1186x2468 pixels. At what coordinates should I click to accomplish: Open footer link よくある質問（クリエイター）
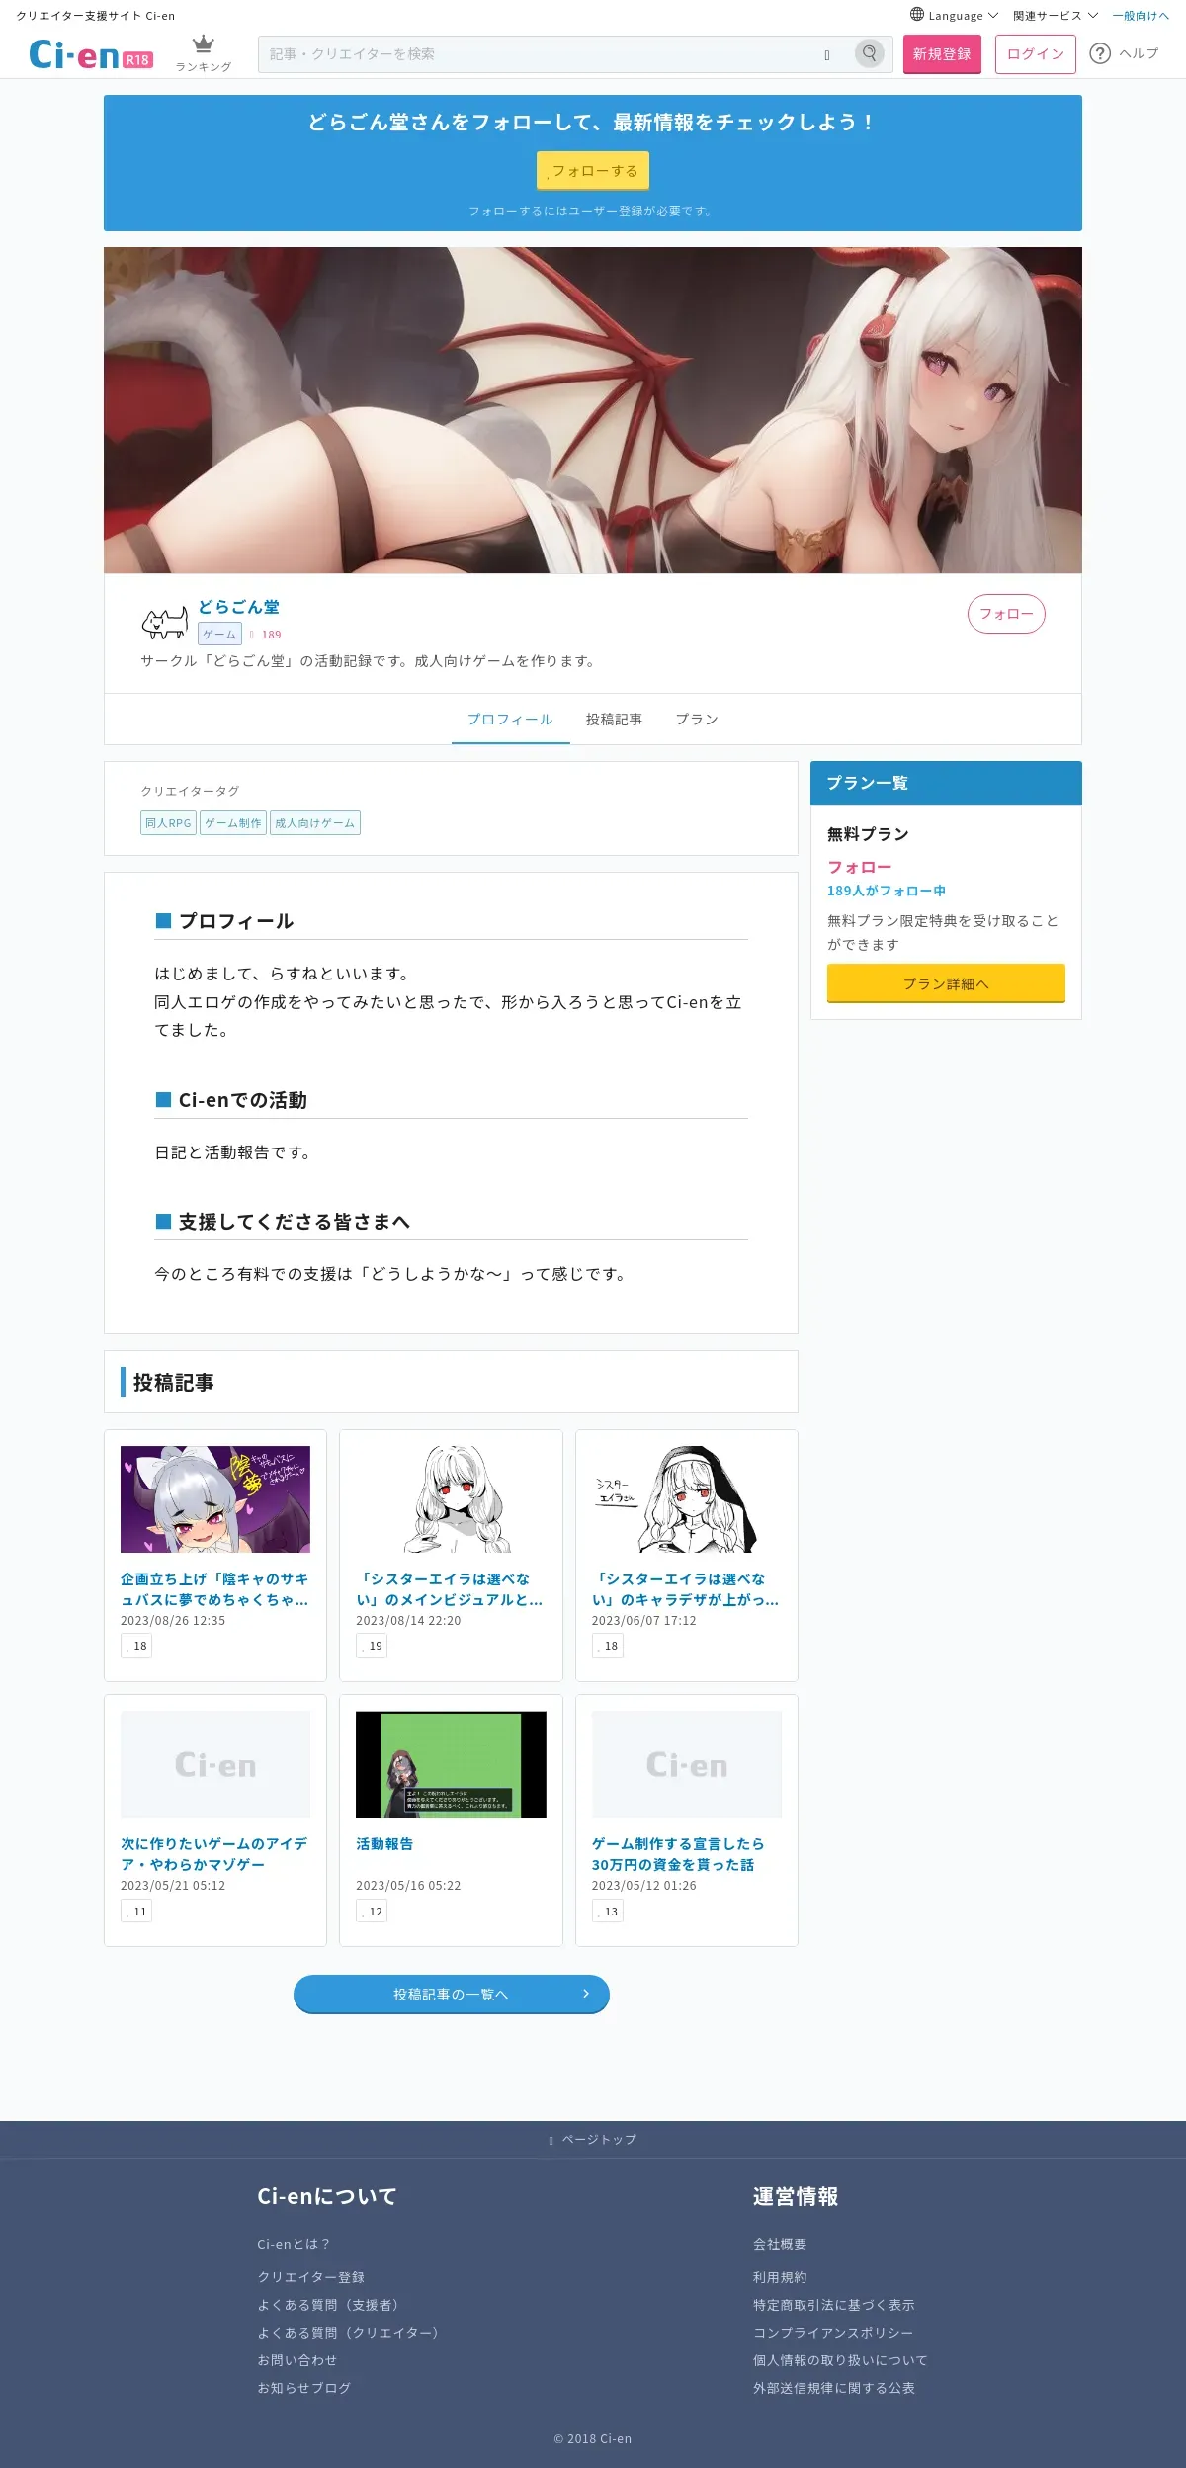(350, 2333)
